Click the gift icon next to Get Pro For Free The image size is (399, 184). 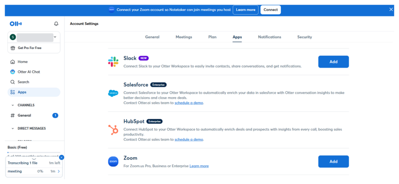13,48
